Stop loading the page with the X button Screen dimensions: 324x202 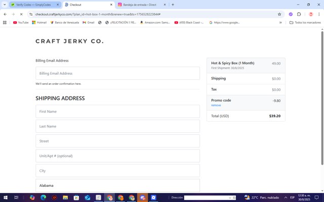pyautogui.click(x=21, y=14)
